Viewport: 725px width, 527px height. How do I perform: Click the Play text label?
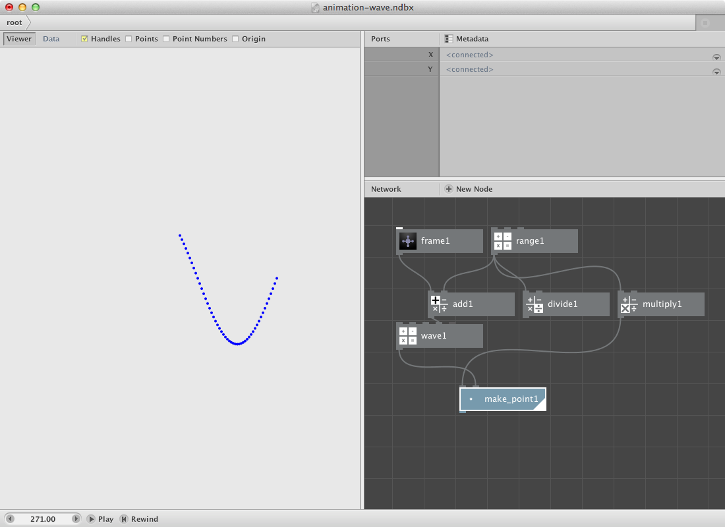click(x=105, y=519)
